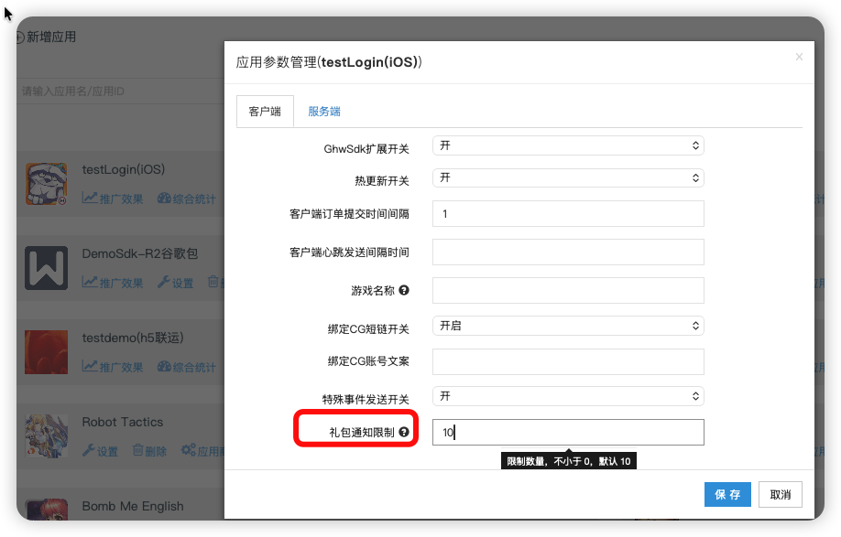The height and width of the screenshot is (537, 841).
Task: Switch to 服务端 tab
Action: 324,112
